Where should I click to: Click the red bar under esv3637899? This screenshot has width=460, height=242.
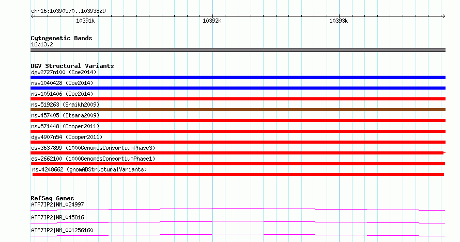click(237, 153)
